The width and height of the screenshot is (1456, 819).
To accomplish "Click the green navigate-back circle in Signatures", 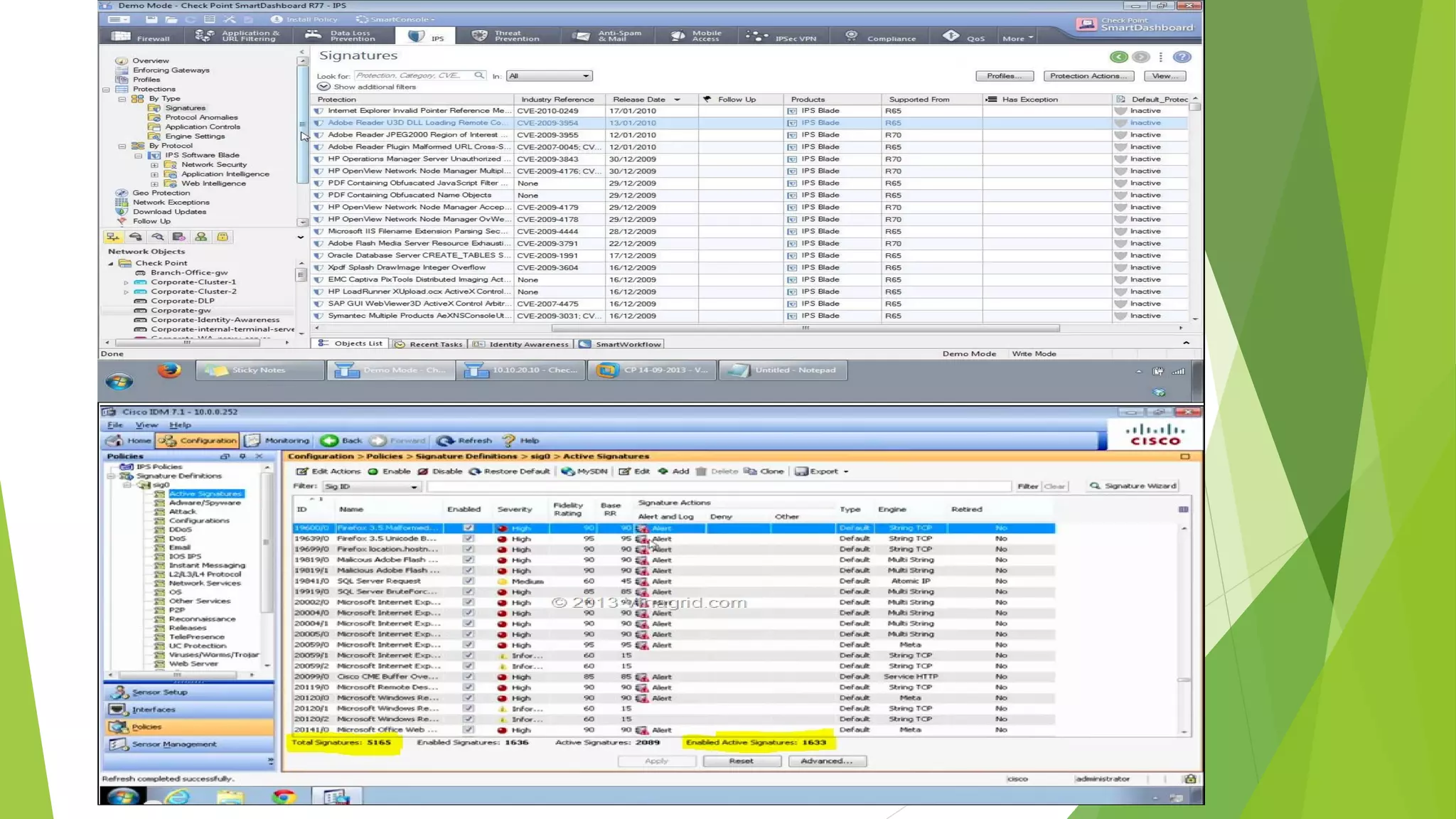I will point(1118,57).
